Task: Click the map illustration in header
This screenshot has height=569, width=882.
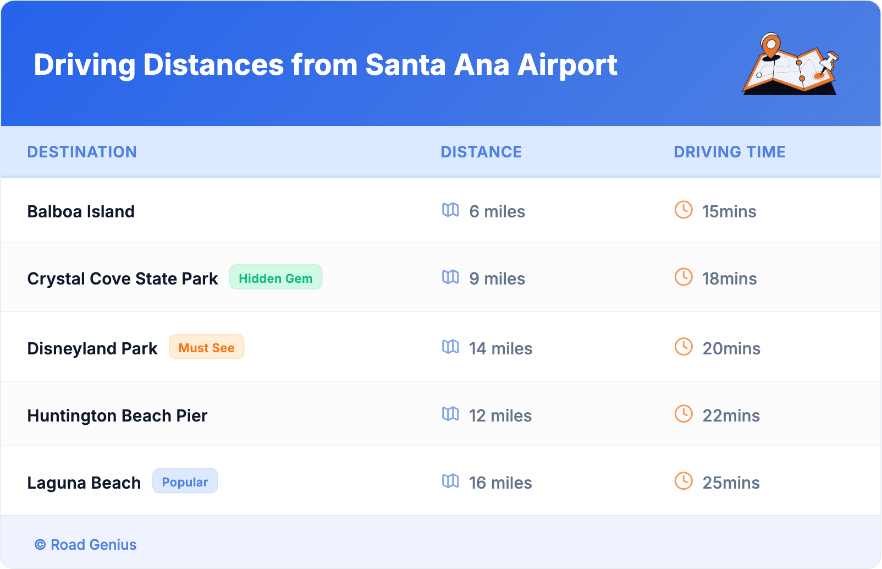Action: (x=790, y=64)
